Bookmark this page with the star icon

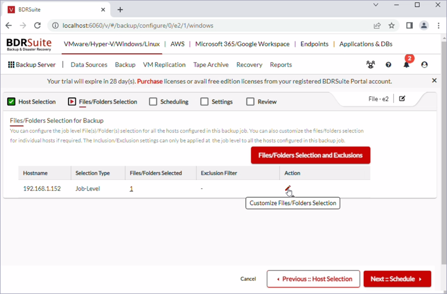tap(392, 25)
